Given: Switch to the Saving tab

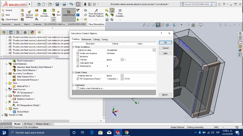Looking at the screenshot, I should pyautogui.click(x=105, y=39).
